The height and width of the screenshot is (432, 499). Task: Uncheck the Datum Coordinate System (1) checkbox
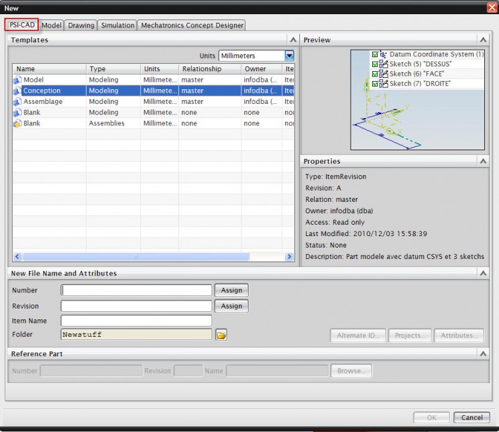click(375, 54)
